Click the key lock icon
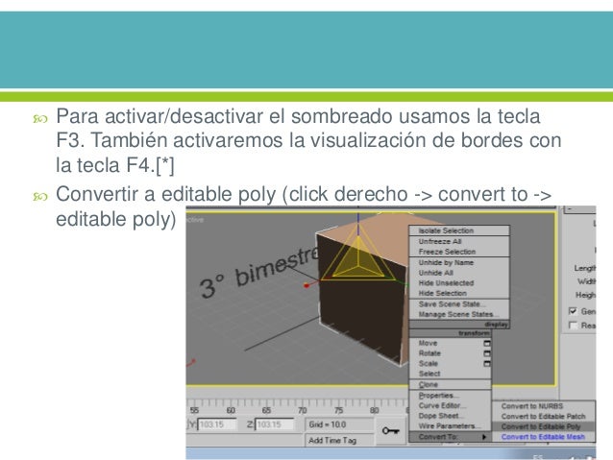The image size is (613, 460). [x=390, y=430]
